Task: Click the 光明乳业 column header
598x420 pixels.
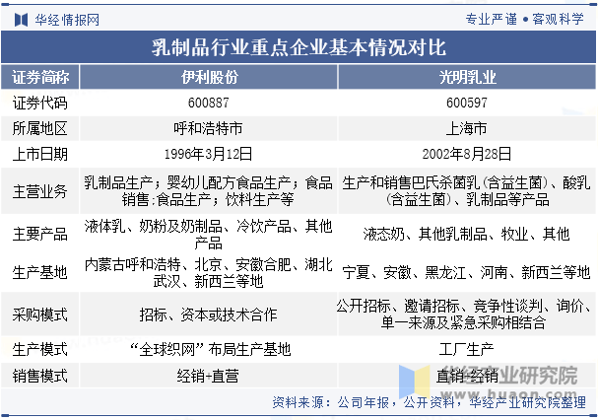Action: [x=467, y=77]
